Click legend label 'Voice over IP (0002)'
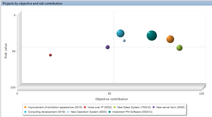Viewport: 212px width, 117px height. coord(100,107)
